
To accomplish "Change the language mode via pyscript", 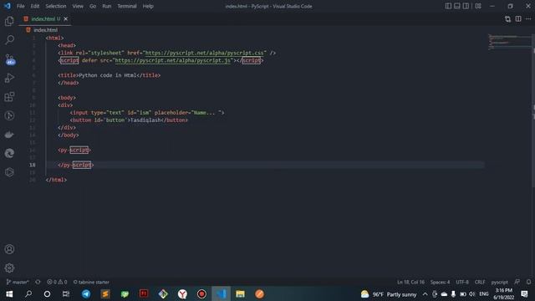I will click(x=500, y=282).
